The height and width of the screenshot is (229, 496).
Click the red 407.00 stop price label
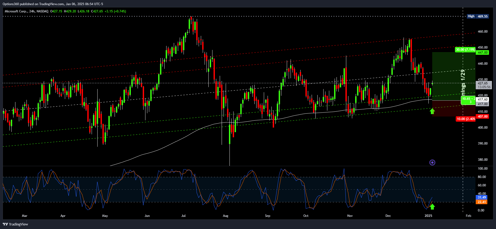point(482,117)
